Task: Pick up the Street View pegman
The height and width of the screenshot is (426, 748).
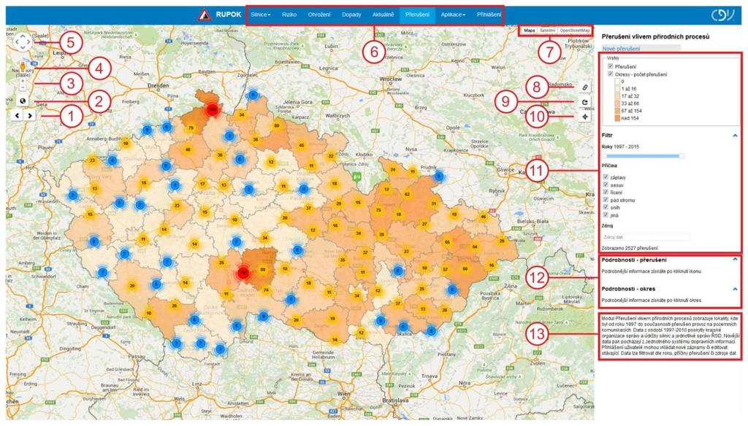Action: click(x=23, y=66)
